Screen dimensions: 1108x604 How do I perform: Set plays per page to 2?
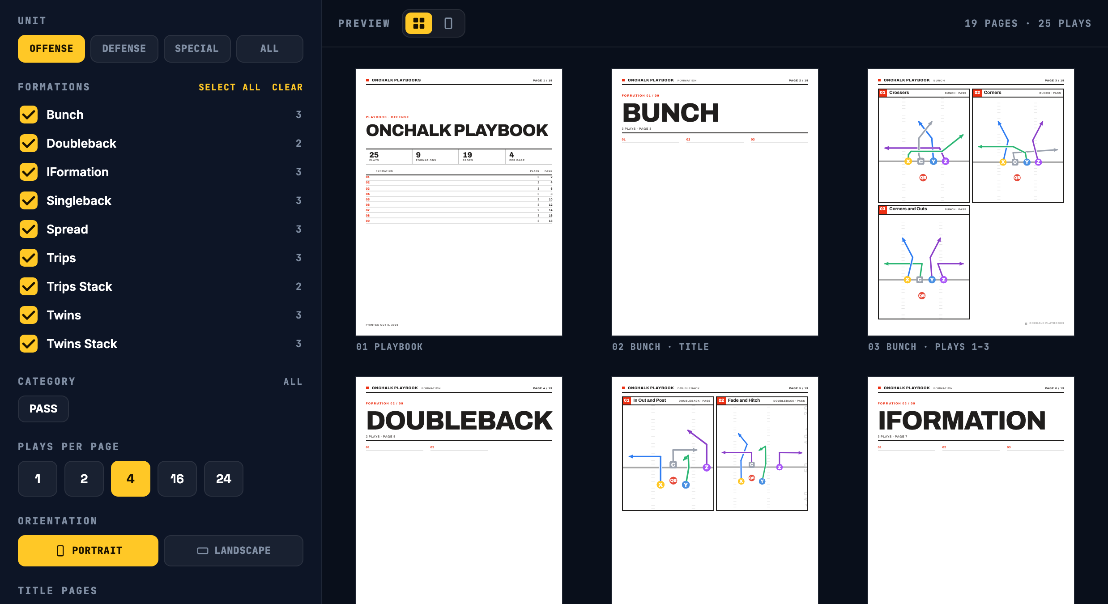coord(84,479)
